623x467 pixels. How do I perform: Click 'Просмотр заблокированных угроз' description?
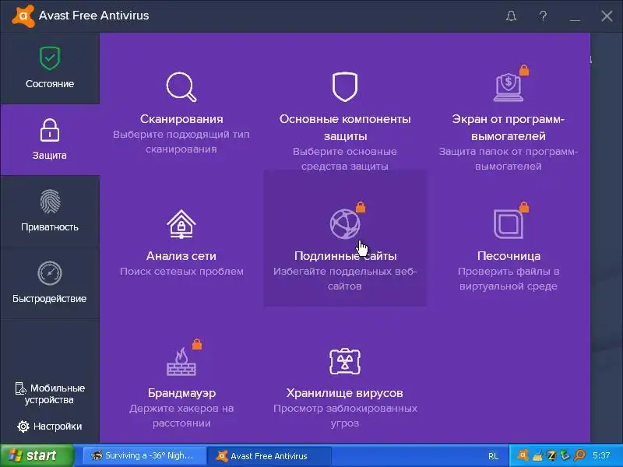pyautogui.click(x=345, y=416)
